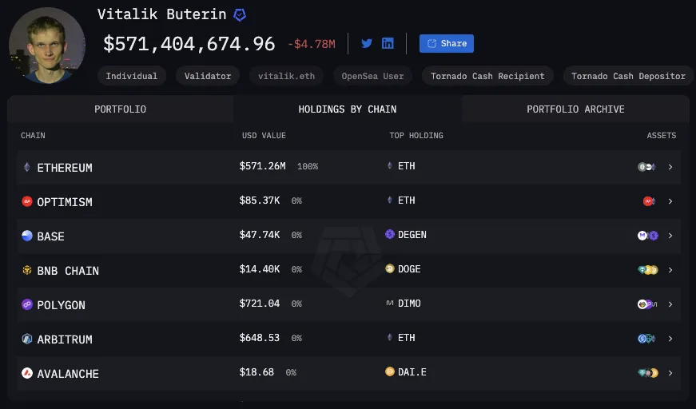
Task: Click the ETH token icon in Optimism row
Action: (390, 200)
